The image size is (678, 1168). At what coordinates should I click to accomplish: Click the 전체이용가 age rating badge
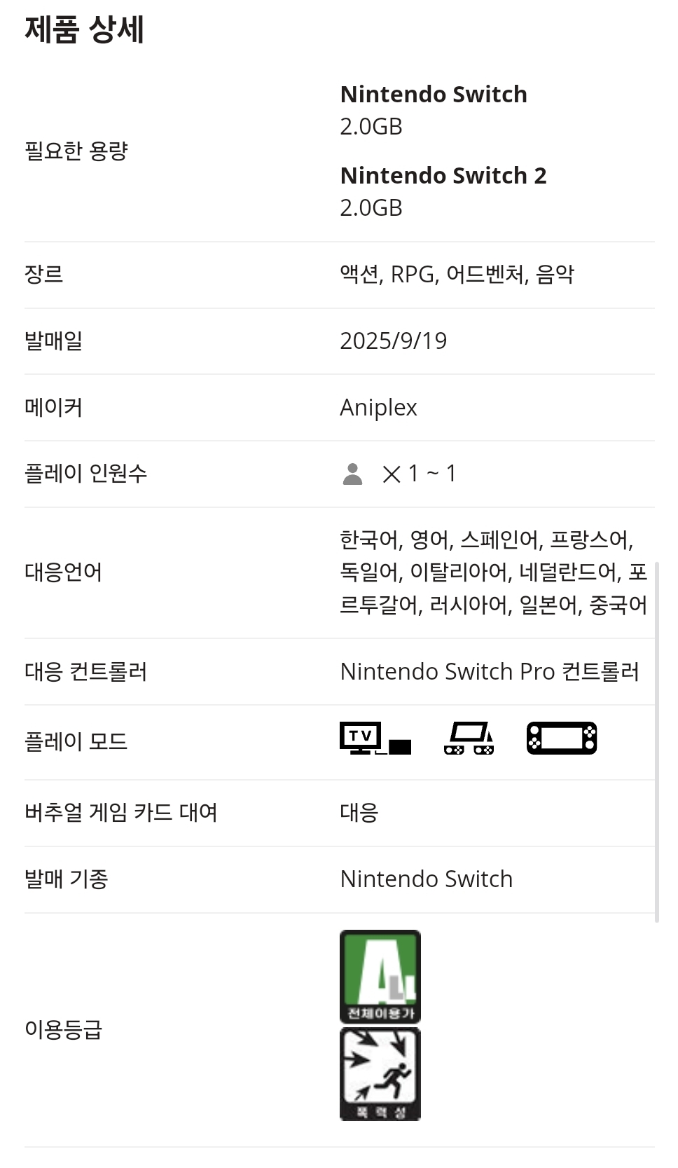click(380, 976)
